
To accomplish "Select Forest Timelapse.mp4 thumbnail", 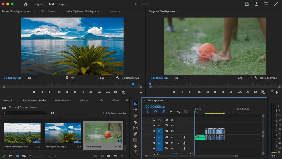I will pyautogui.click(x=23, y=133).
